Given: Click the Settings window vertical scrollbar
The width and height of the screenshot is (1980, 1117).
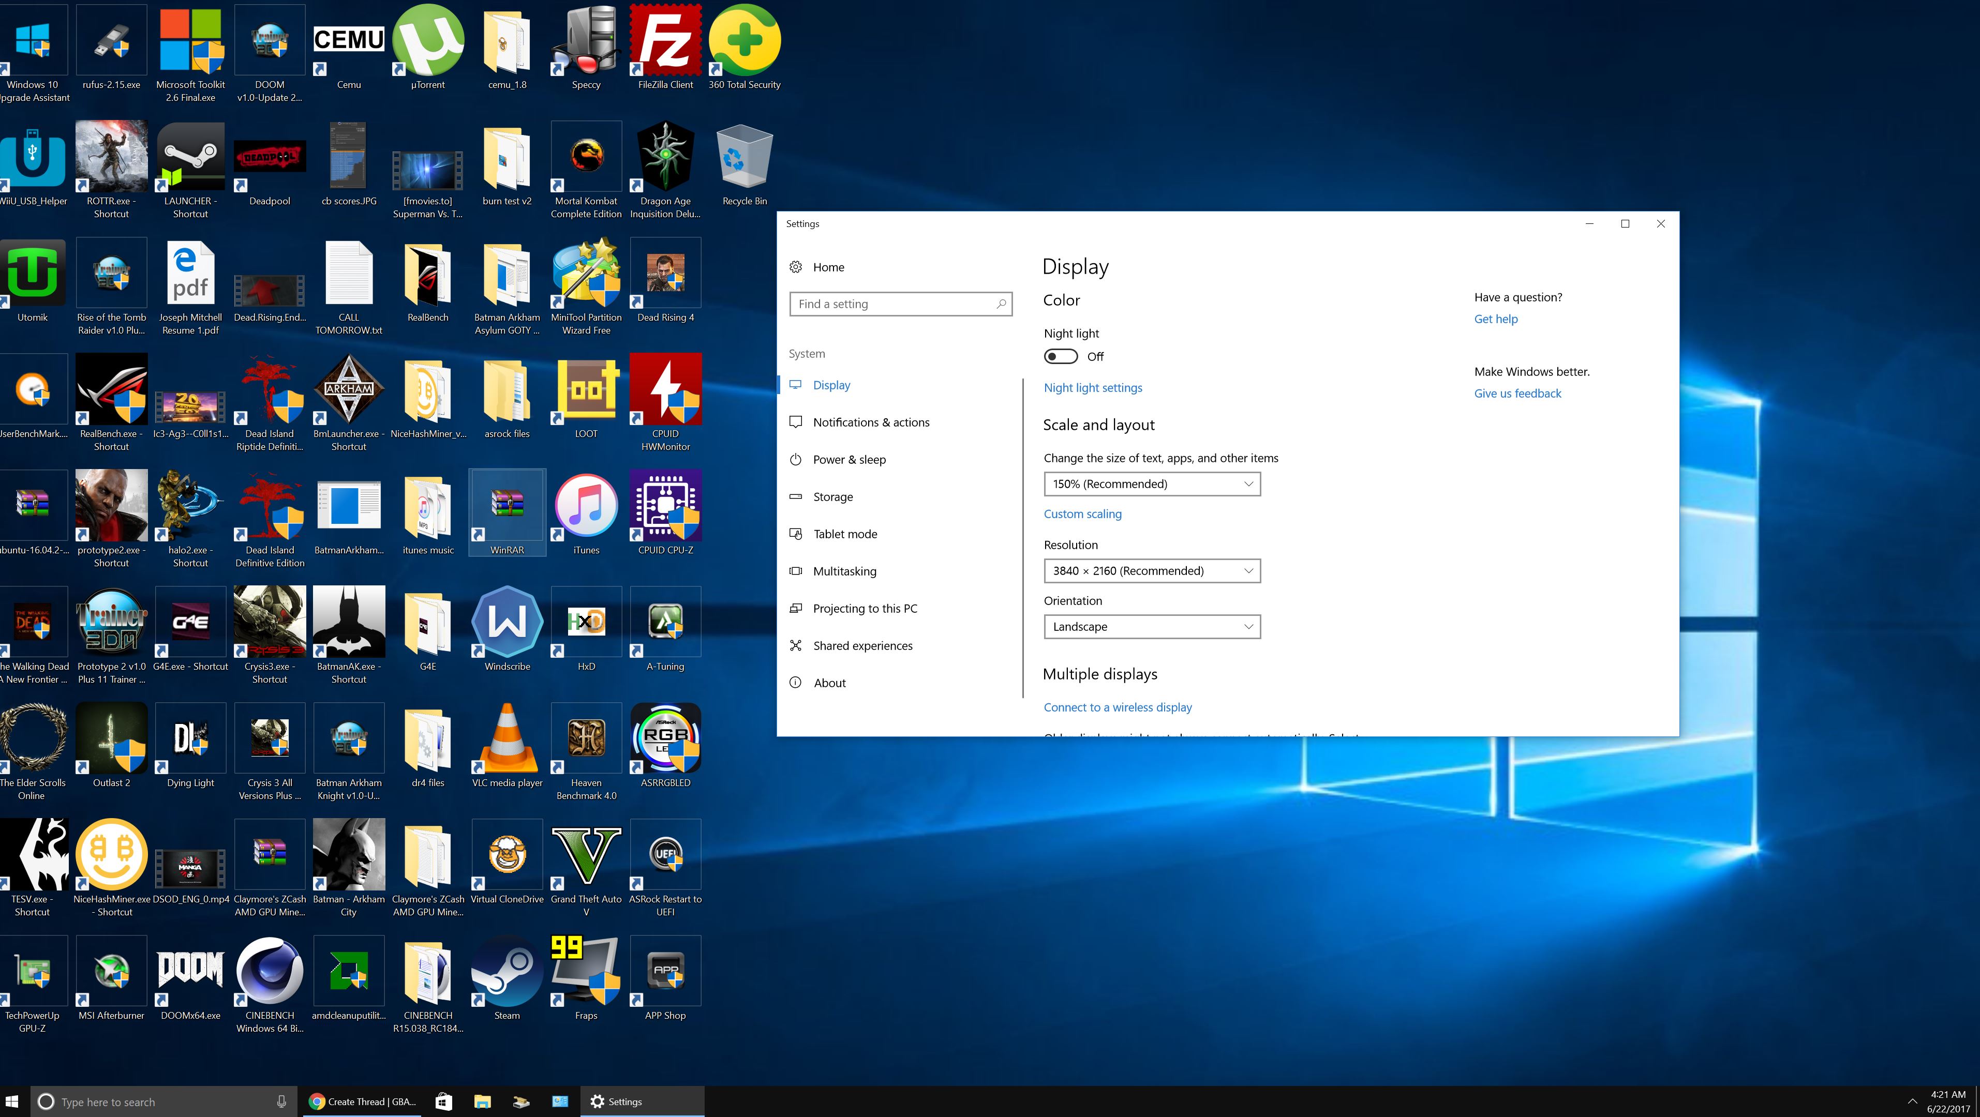Looking at the screenshot, I should [x=1023, y=538].
